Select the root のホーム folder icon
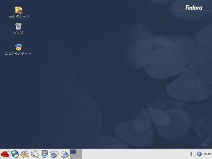The image size is (212, 159). pyautogui.click(x=18, y=12)
